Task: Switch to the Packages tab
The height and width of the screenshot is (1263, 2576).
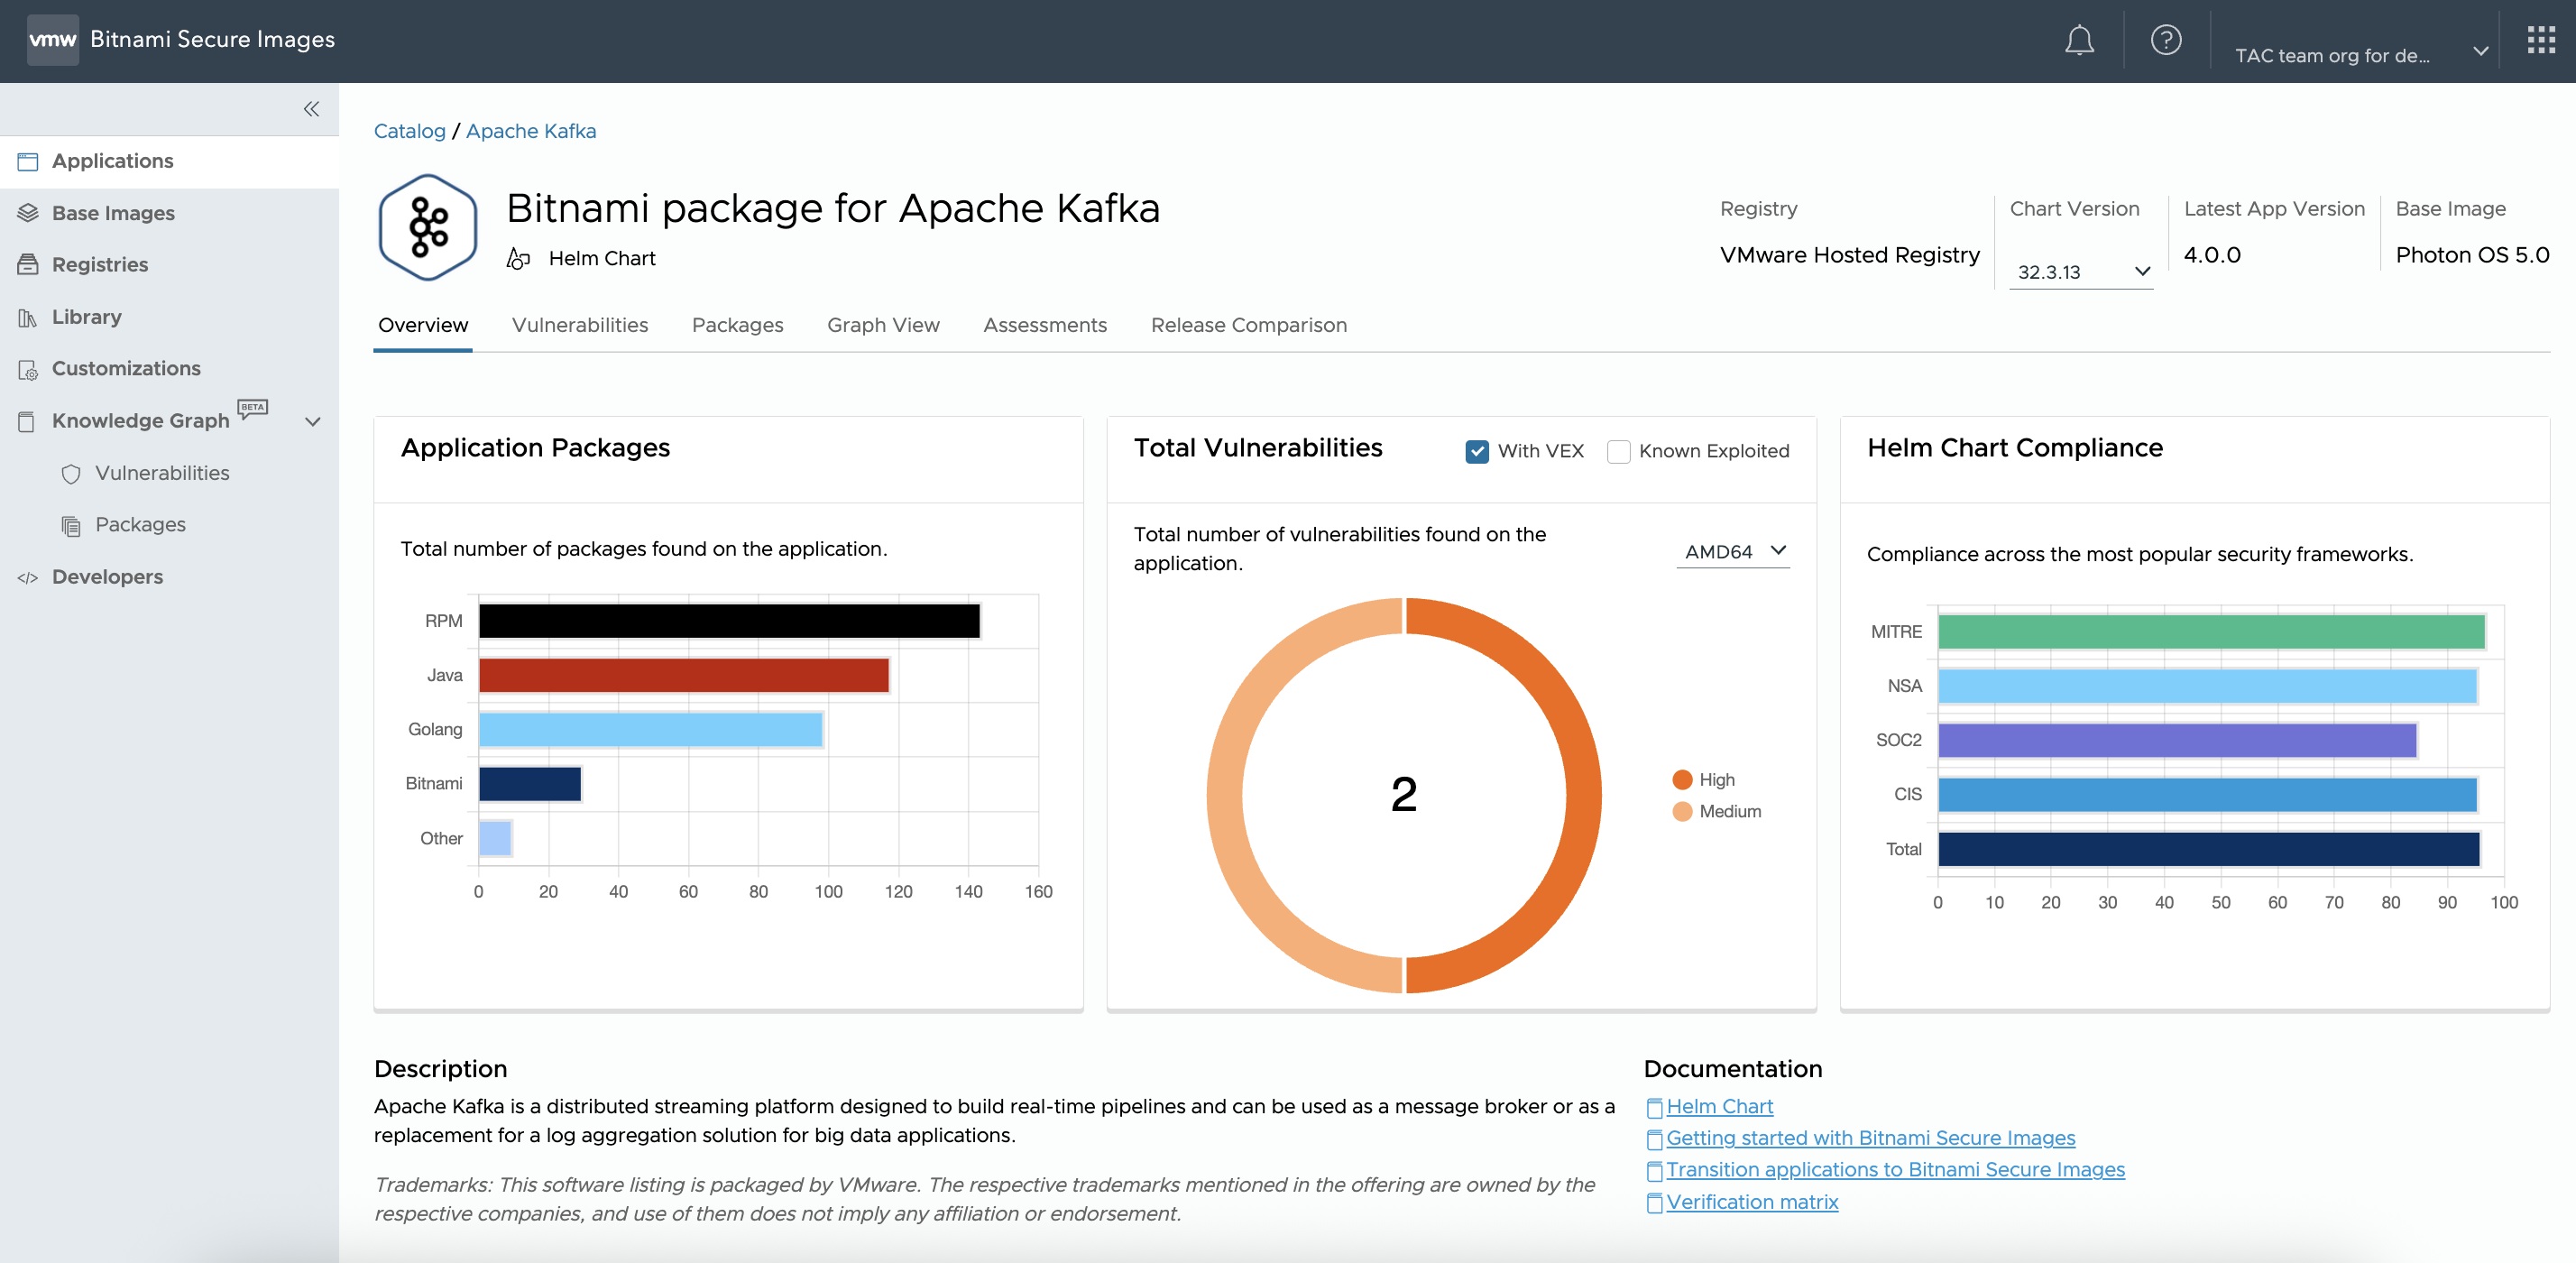Action: (737, 326)
